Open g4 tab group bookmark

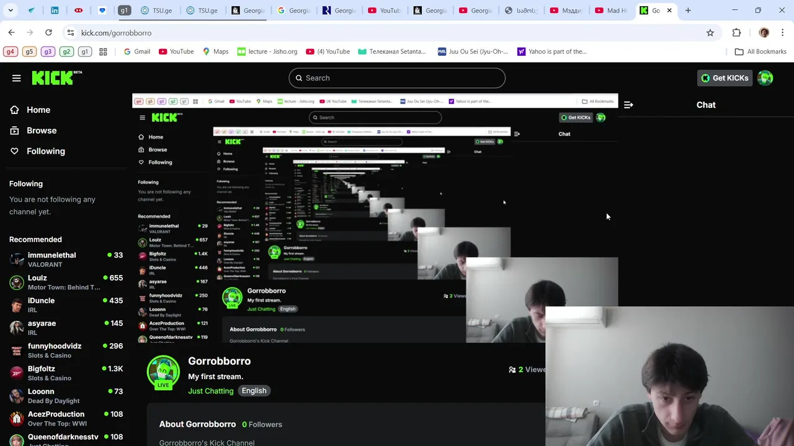pos(11,51)
